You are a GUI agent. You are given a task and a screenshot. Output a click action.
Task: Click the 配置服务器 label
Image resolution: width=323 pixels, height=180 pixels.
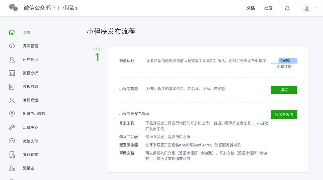tap(129, 145)
